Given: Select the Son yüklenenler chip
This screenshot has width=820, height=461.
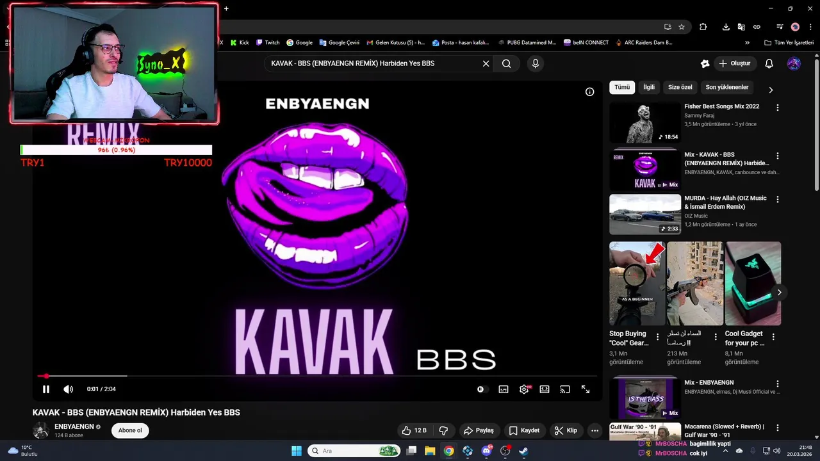Looking at the screenshot, I should pyautogui.click(x=727, y=87).
